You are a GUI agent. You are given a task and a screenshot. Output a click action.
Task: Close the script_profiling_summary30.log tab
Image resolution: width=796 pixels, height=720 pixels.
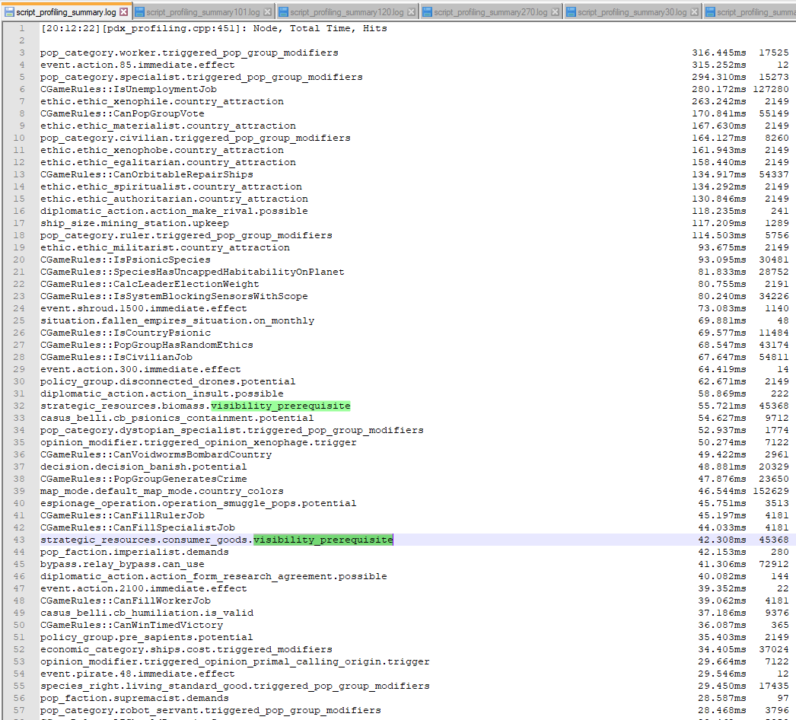click(x=695, y=11)
